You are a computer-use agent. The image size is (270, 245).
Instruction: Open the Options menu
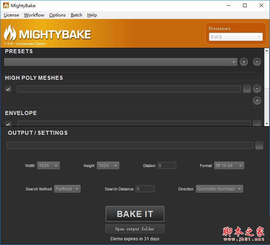[x=57, y=15]
